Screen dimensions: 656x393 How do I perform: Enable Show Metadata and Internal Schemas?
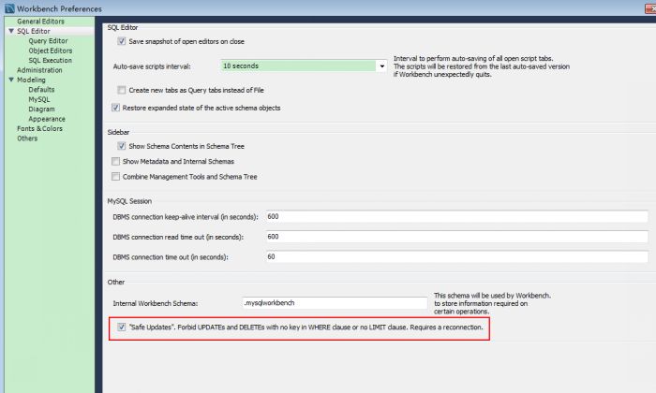pos(116,162)
